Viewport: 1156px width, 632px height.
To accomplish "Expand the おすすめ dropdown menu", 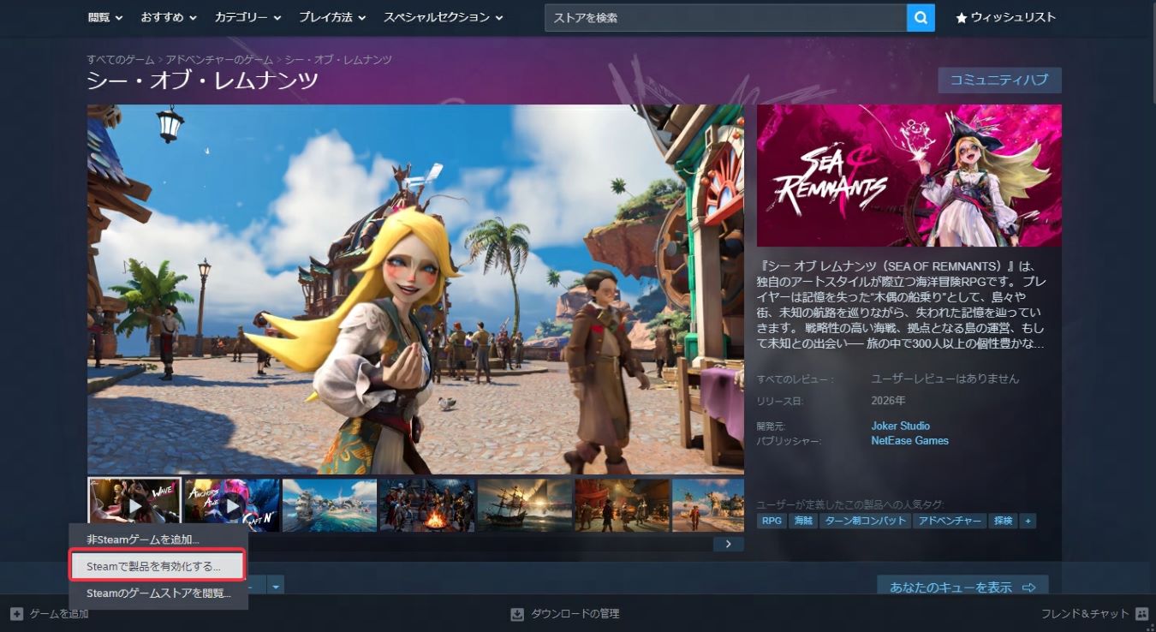I will point(169,18).
